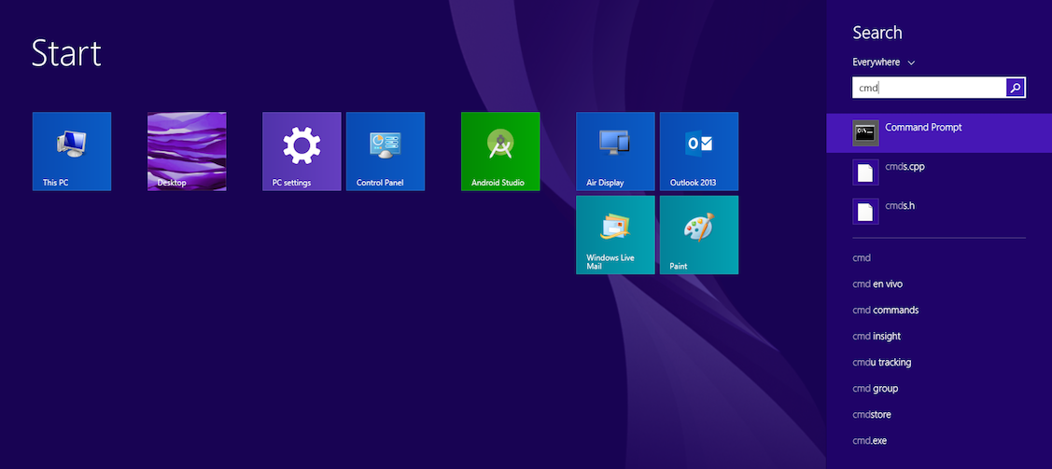Open the Desktop tile
This screenshot has height=469, width=1052.
click(x=187, y=151)
